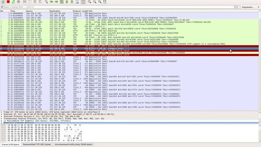
Task: Select packet 3 TCP ACK row
Action: pyautogui.click(x=129, y=18)
